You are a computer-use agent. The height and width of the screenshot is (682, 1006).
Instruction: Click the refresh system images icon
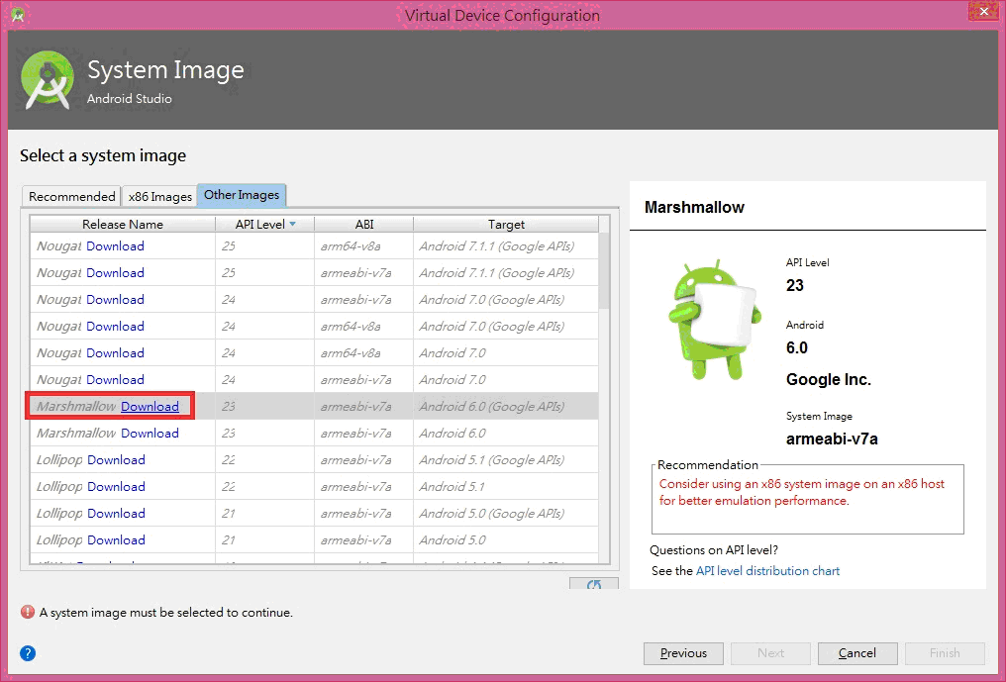click(594, 584)
